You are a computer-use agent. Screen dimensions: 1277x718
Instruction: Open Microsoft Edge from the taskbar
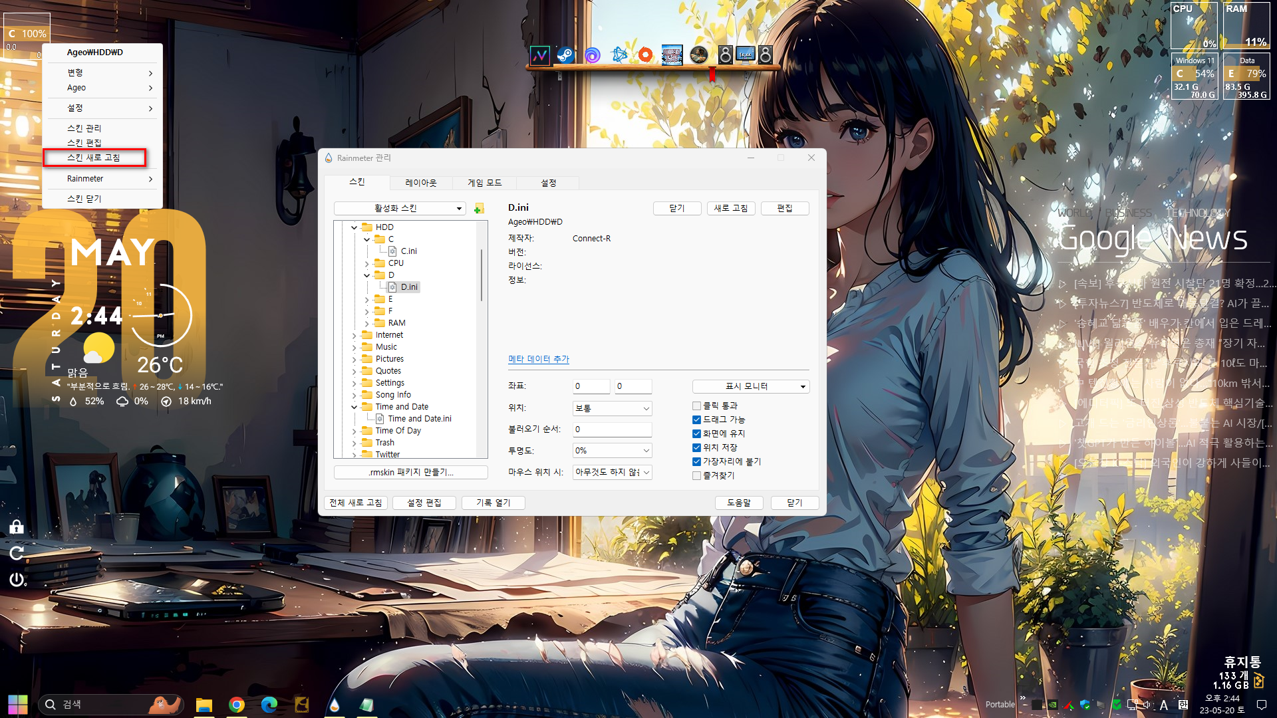(x=269, y=704)
